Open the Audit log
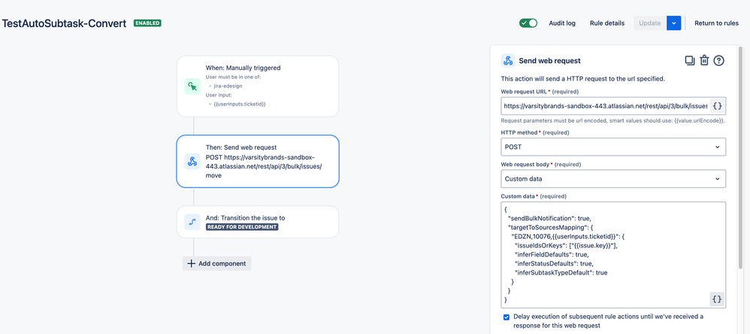Image resolution: width=750 pixels, height=334 pixels. click(562, 23)
